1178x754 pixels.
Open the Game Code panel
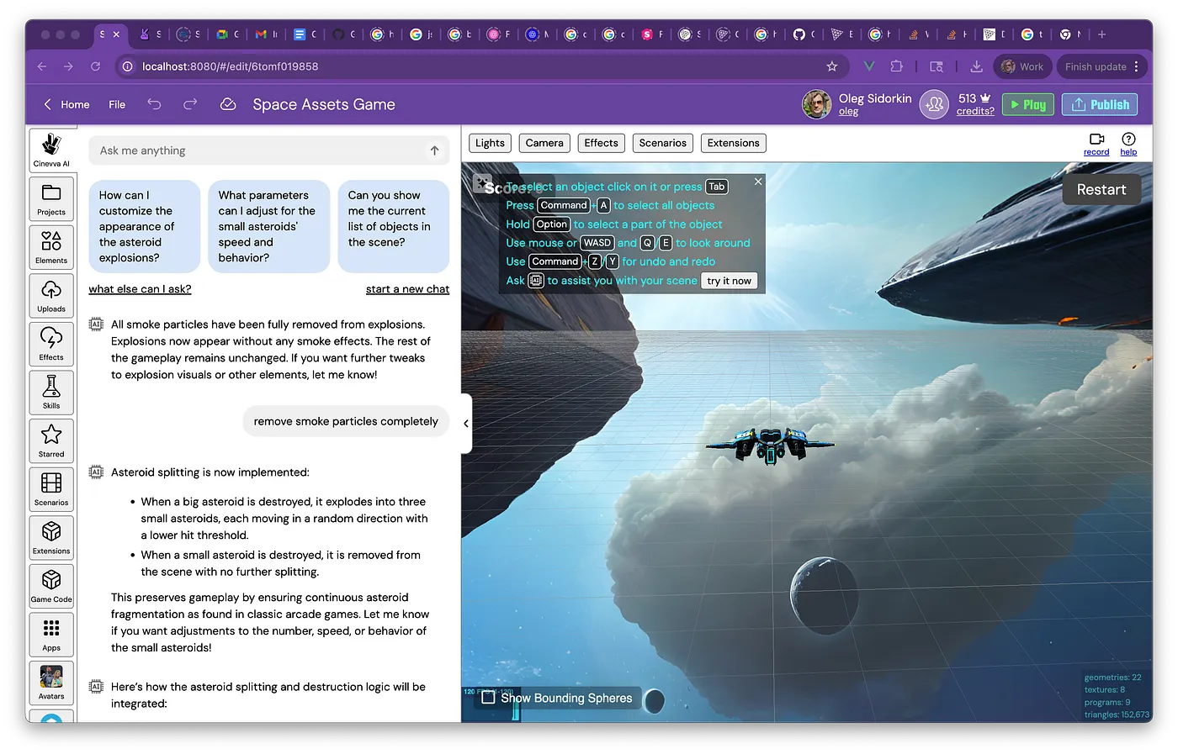(x=51, y=586)
